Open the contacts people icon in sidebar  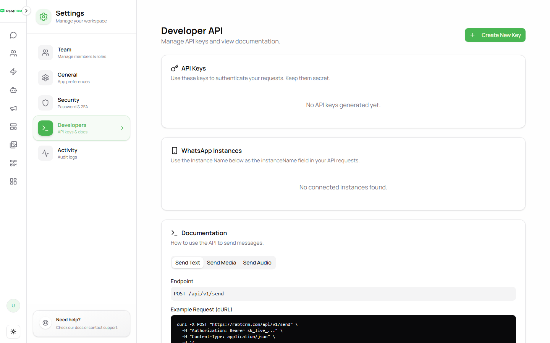click(13, 53)
